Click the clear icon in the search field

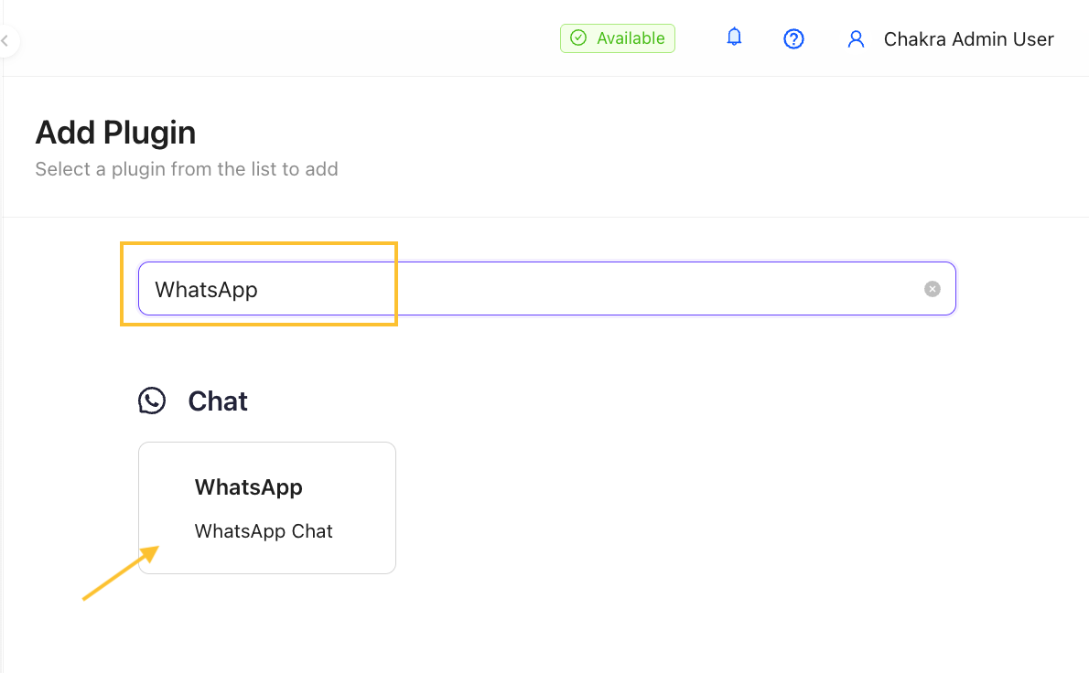(932, 289)
